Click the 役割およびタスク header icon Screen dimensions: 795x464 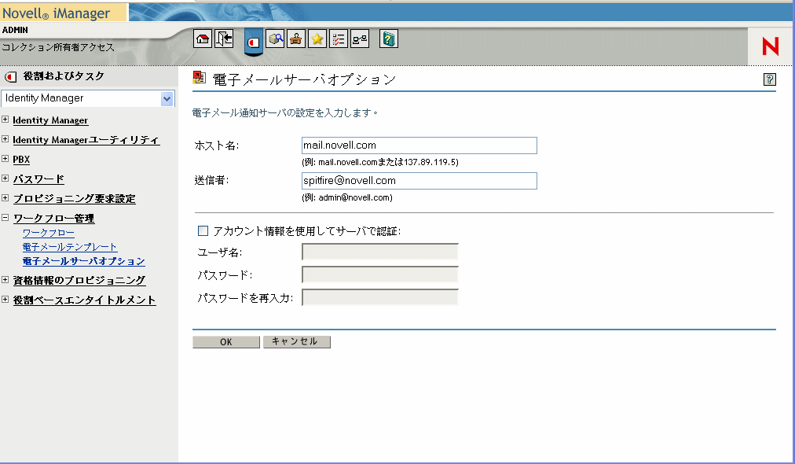tap(11, 76)
